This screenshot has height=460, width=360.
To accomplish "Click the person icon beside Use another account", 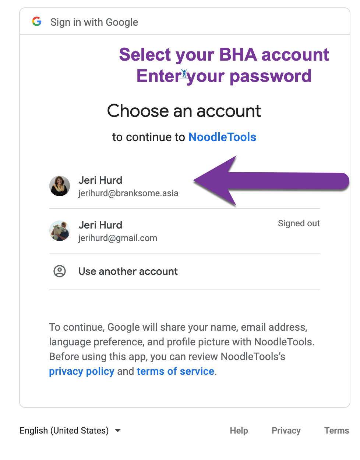I will click(x=60, y=271).
